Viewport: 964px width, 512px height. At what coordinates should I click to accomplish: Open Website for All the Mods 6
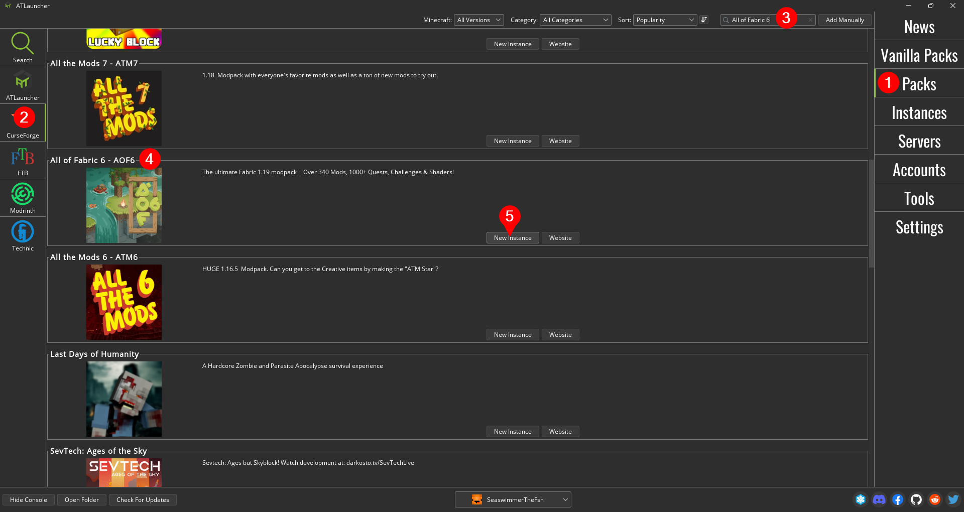coord(560,335)
